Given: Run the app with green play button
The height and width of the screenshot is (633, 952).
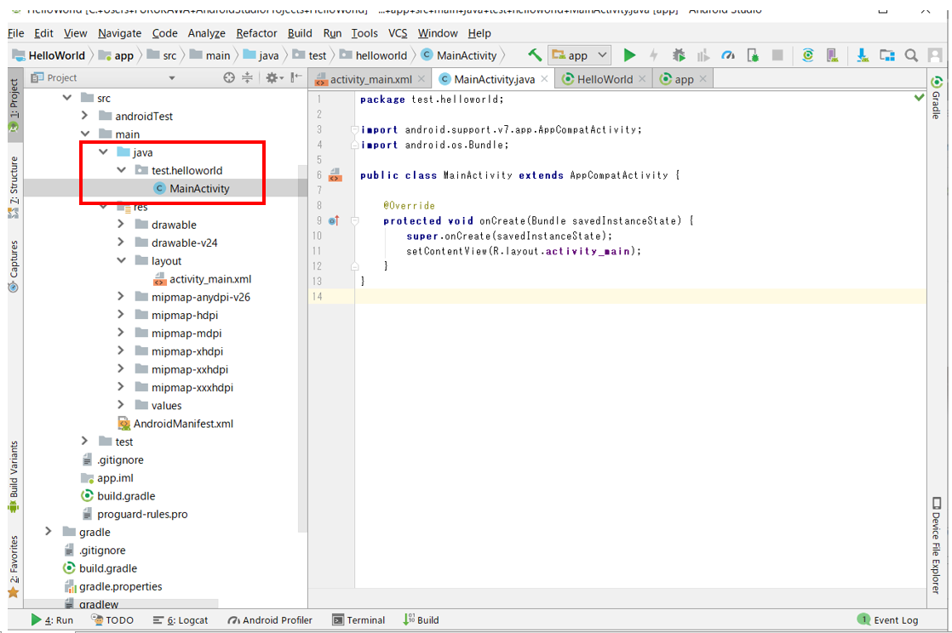Looking at the screenshot, I should pos(629,55).
